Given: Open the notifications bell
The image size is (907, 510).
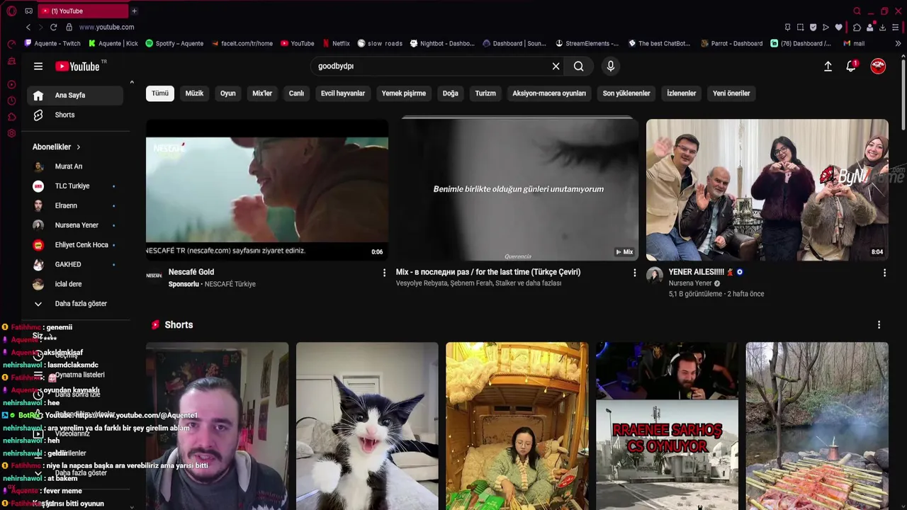Looking at the screenshot, I should (852, 66).
